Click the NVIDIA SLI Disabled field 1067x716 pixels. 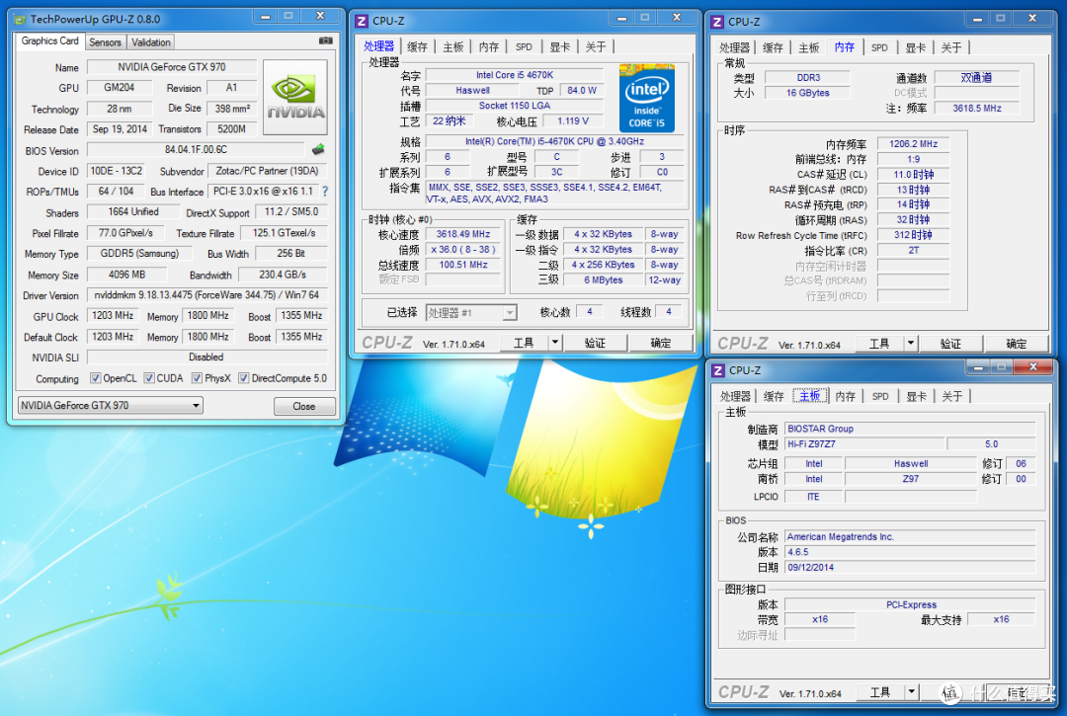pos(206,357)
